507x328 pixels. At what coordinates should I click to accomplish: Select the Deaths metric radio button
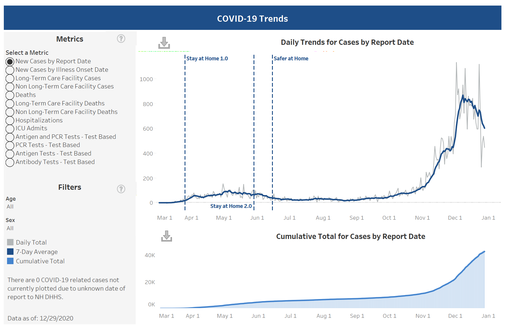point(10,95)
